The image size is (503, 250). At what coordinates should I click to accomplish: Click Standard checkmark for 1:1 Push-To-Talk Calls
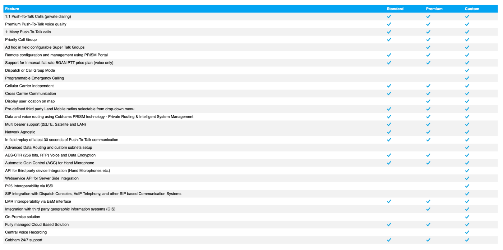coord(389,16)
